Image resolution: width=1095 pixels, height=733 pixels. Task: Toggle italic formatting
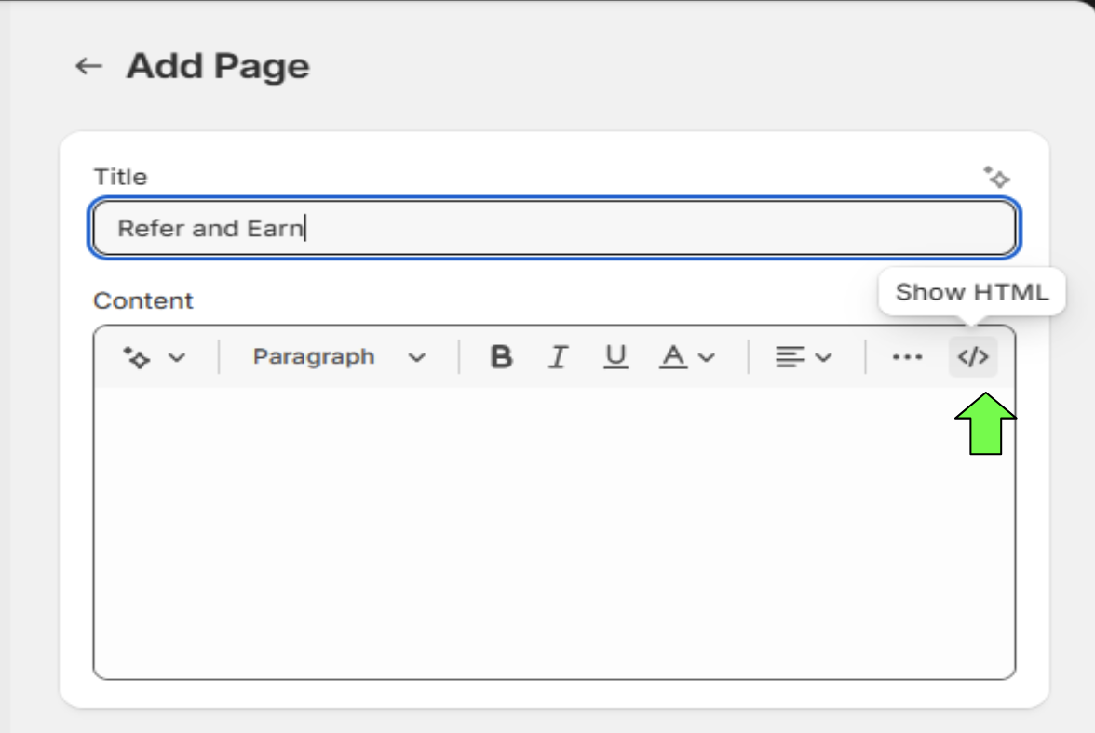[558, 357]
